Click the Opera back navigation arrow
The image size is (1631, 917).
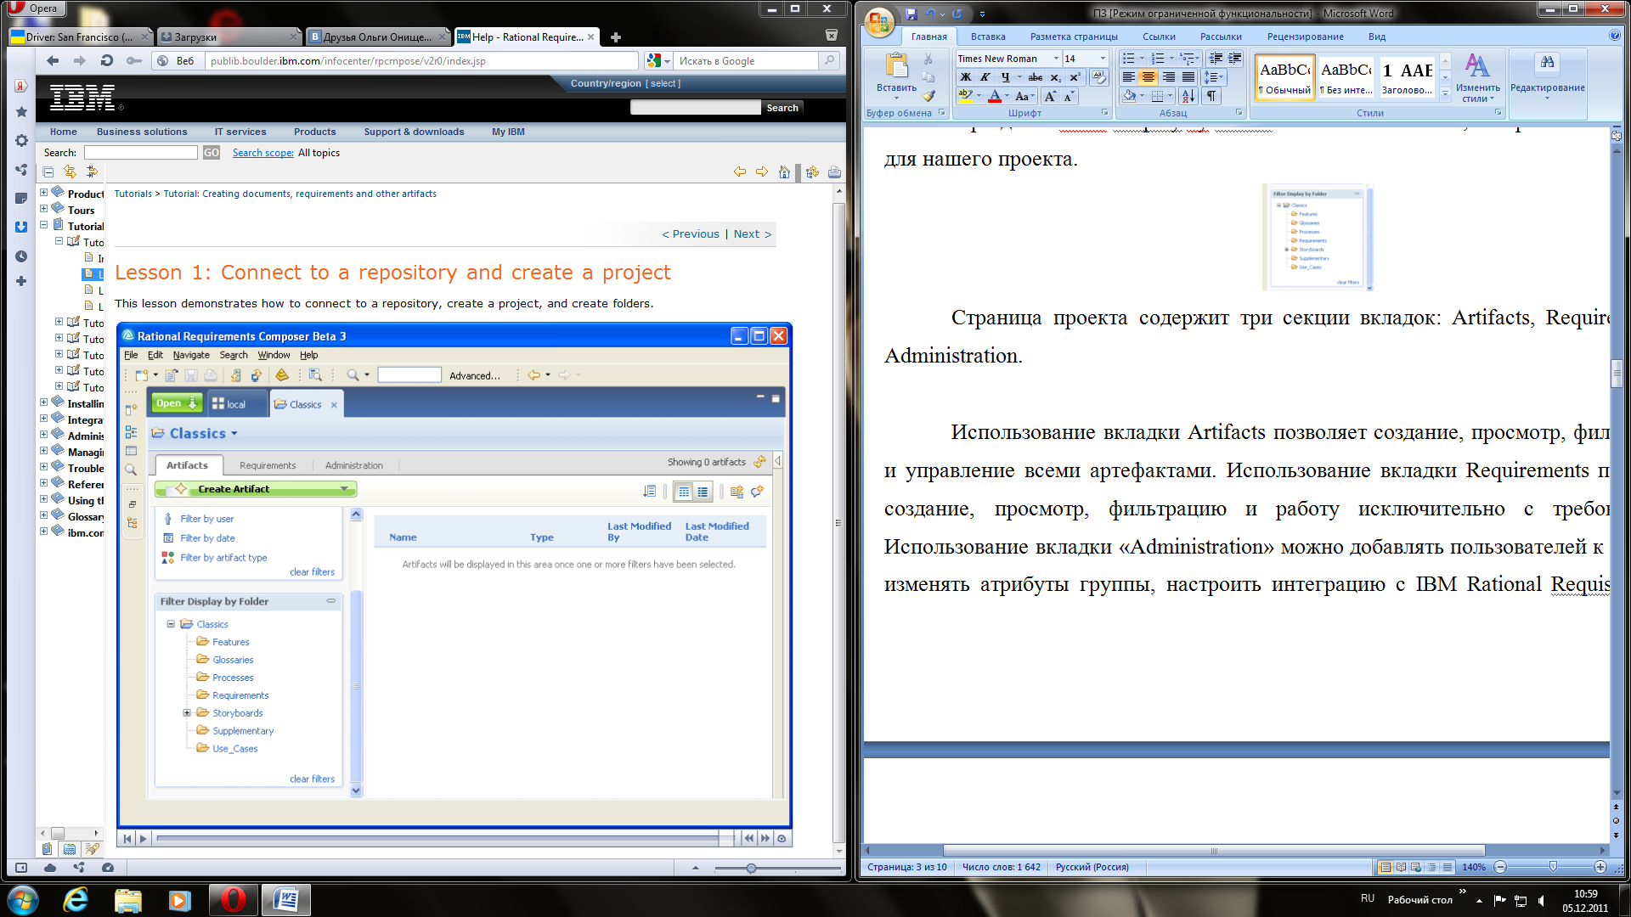(x=53, y=60)
